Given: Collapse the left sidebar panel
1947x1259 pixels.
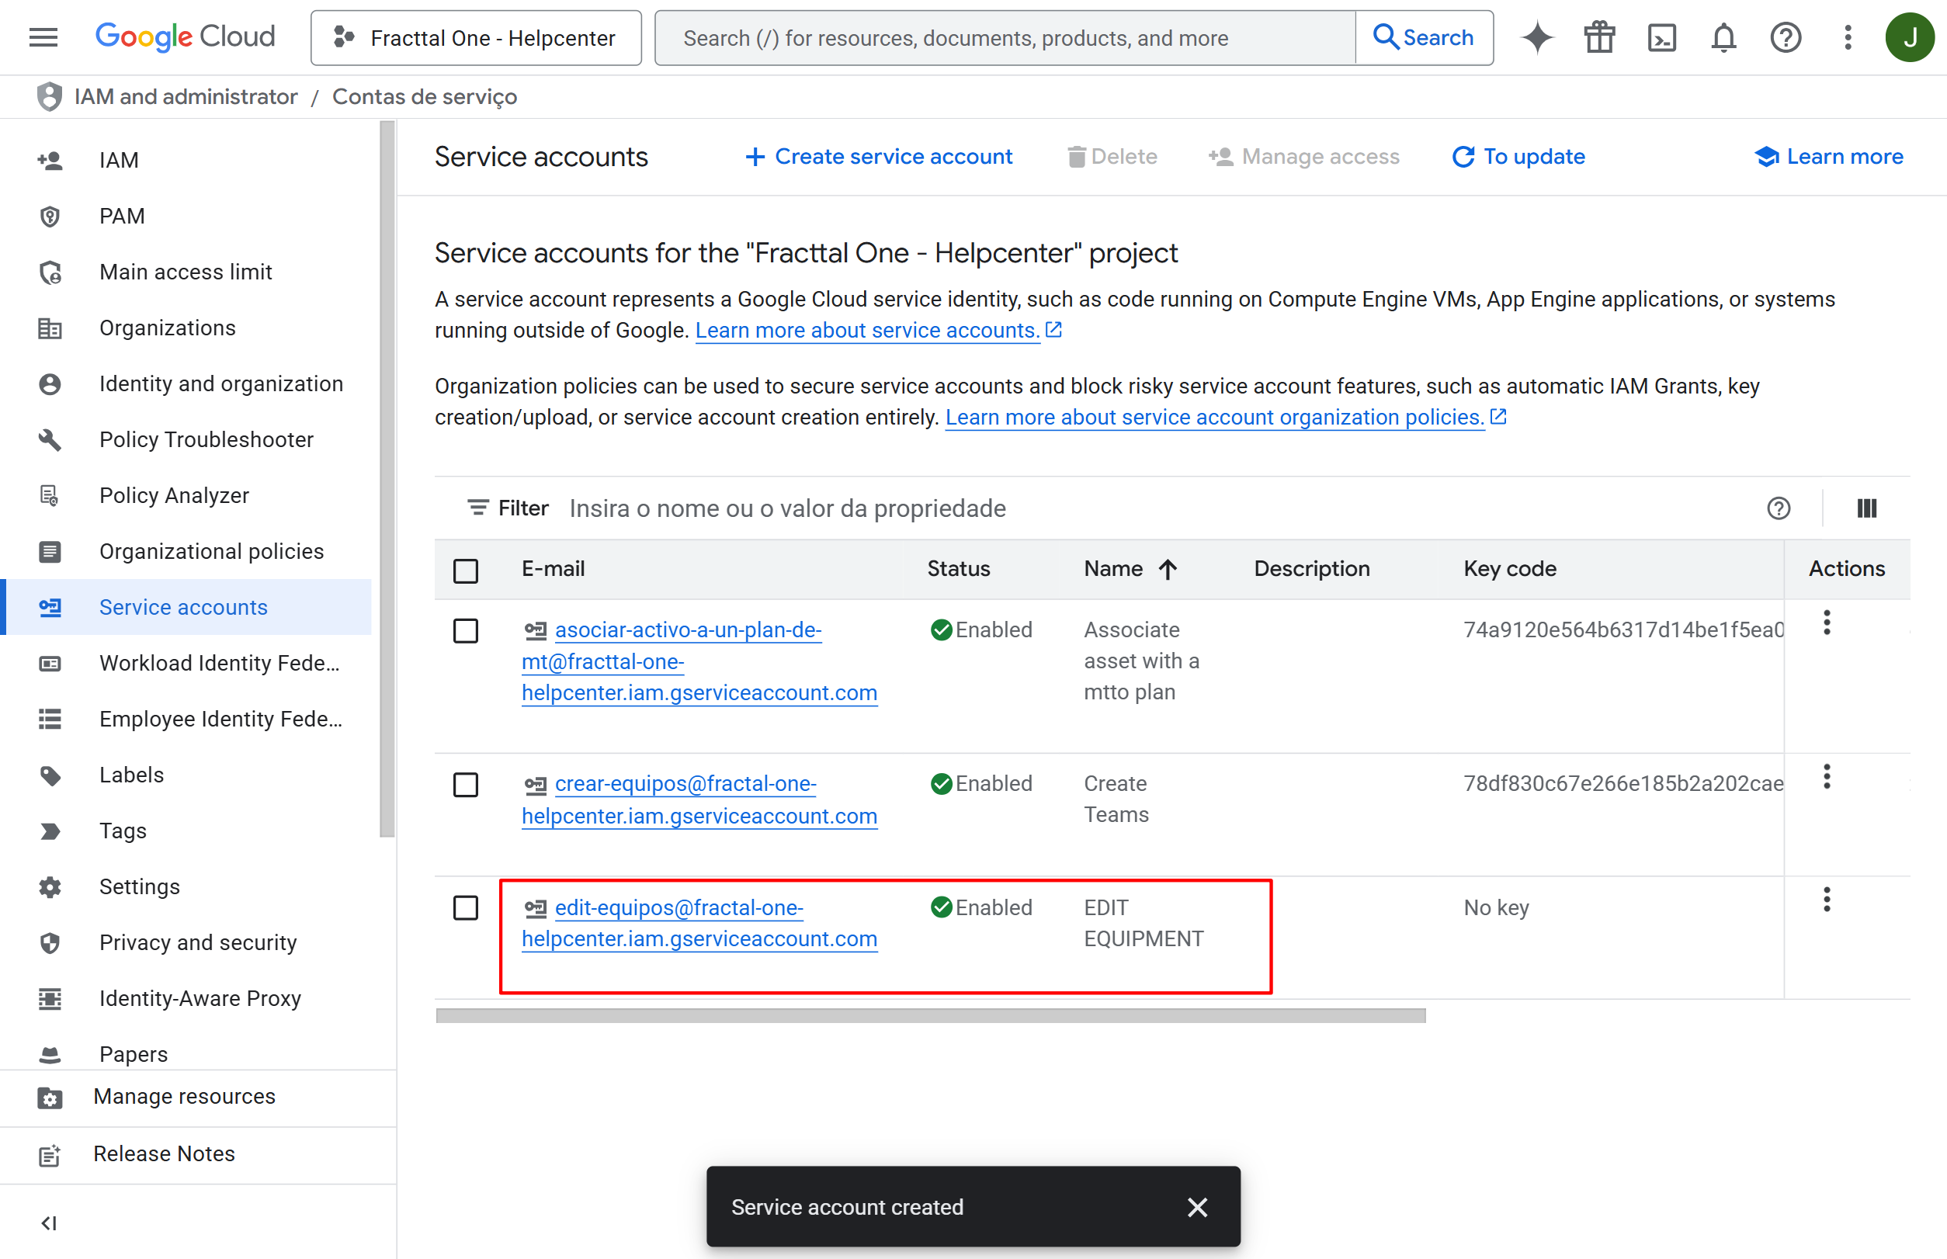Looking at the screenshot, I should click(x=49, y=1223).
